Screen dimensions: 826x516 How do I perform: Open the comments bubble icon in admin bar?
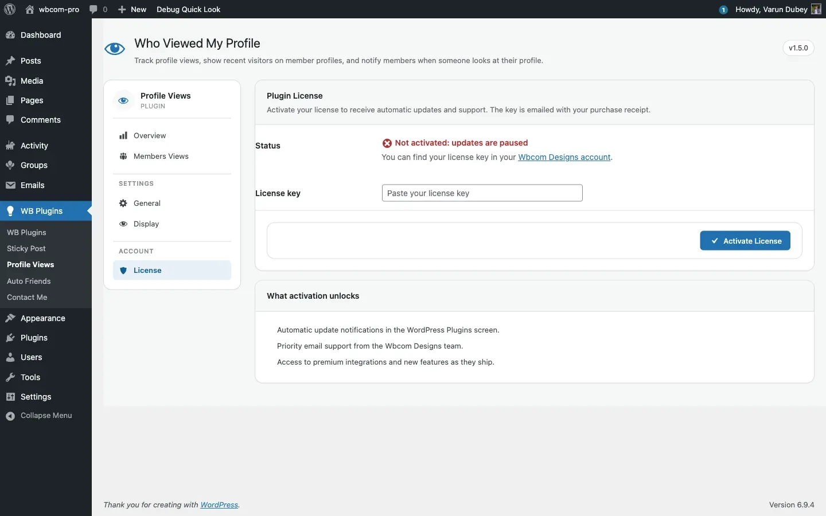pyautogui.click(x=93, y=9)
